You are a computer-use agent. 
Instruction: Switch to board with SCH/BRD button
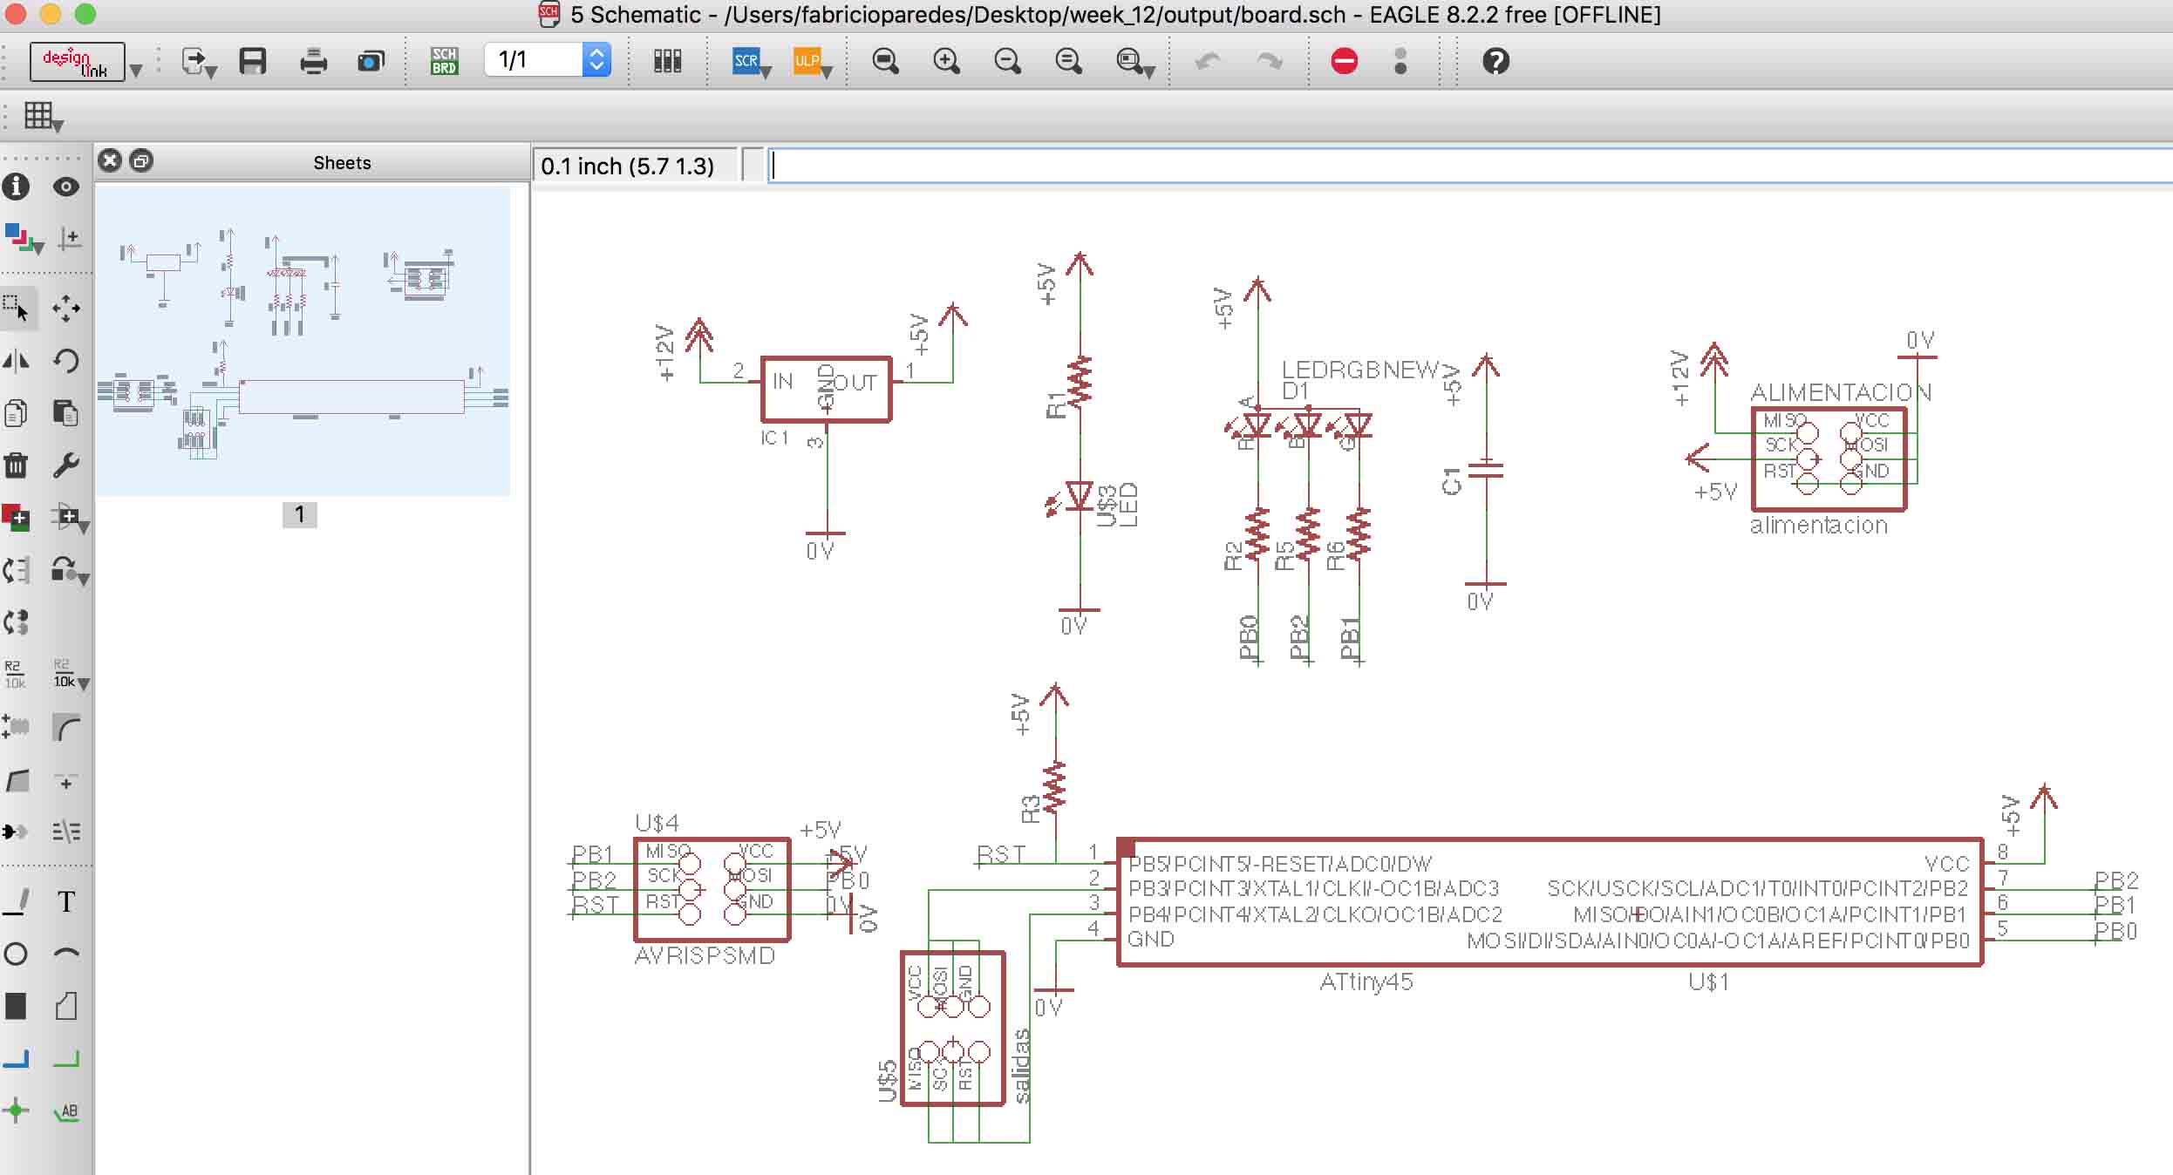[444, 61]
